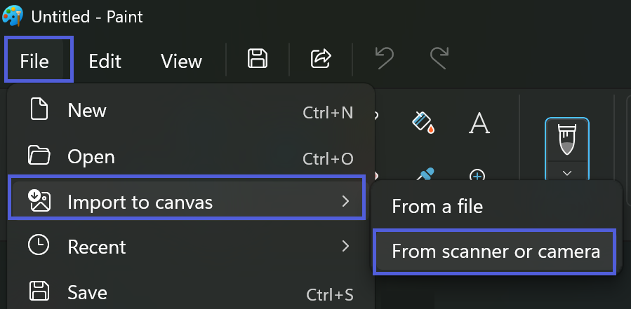Screen dimensions: 631x309
Task: Click the Save icon in the top toolbar
Action: pyautogui.click(x=258, y=60)
